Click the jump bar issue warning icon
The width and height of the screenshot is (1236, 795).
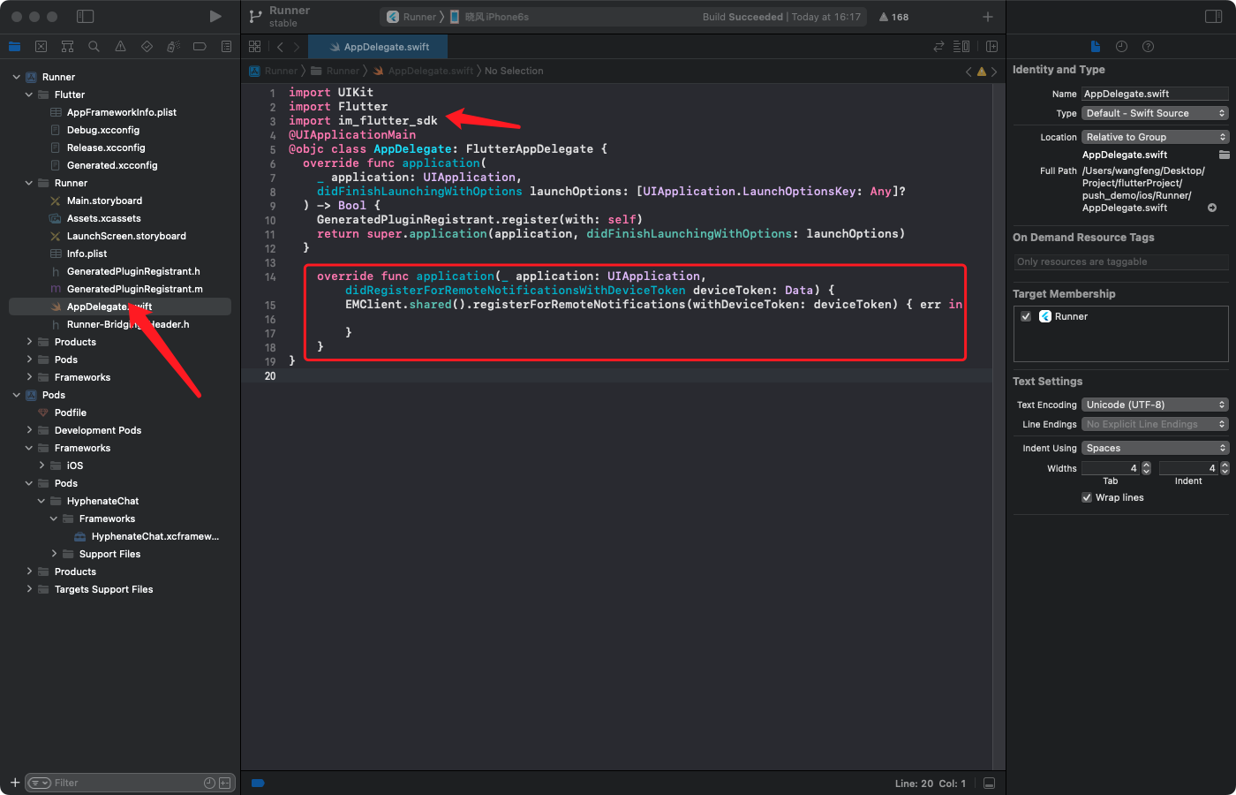tap(981, 72)
